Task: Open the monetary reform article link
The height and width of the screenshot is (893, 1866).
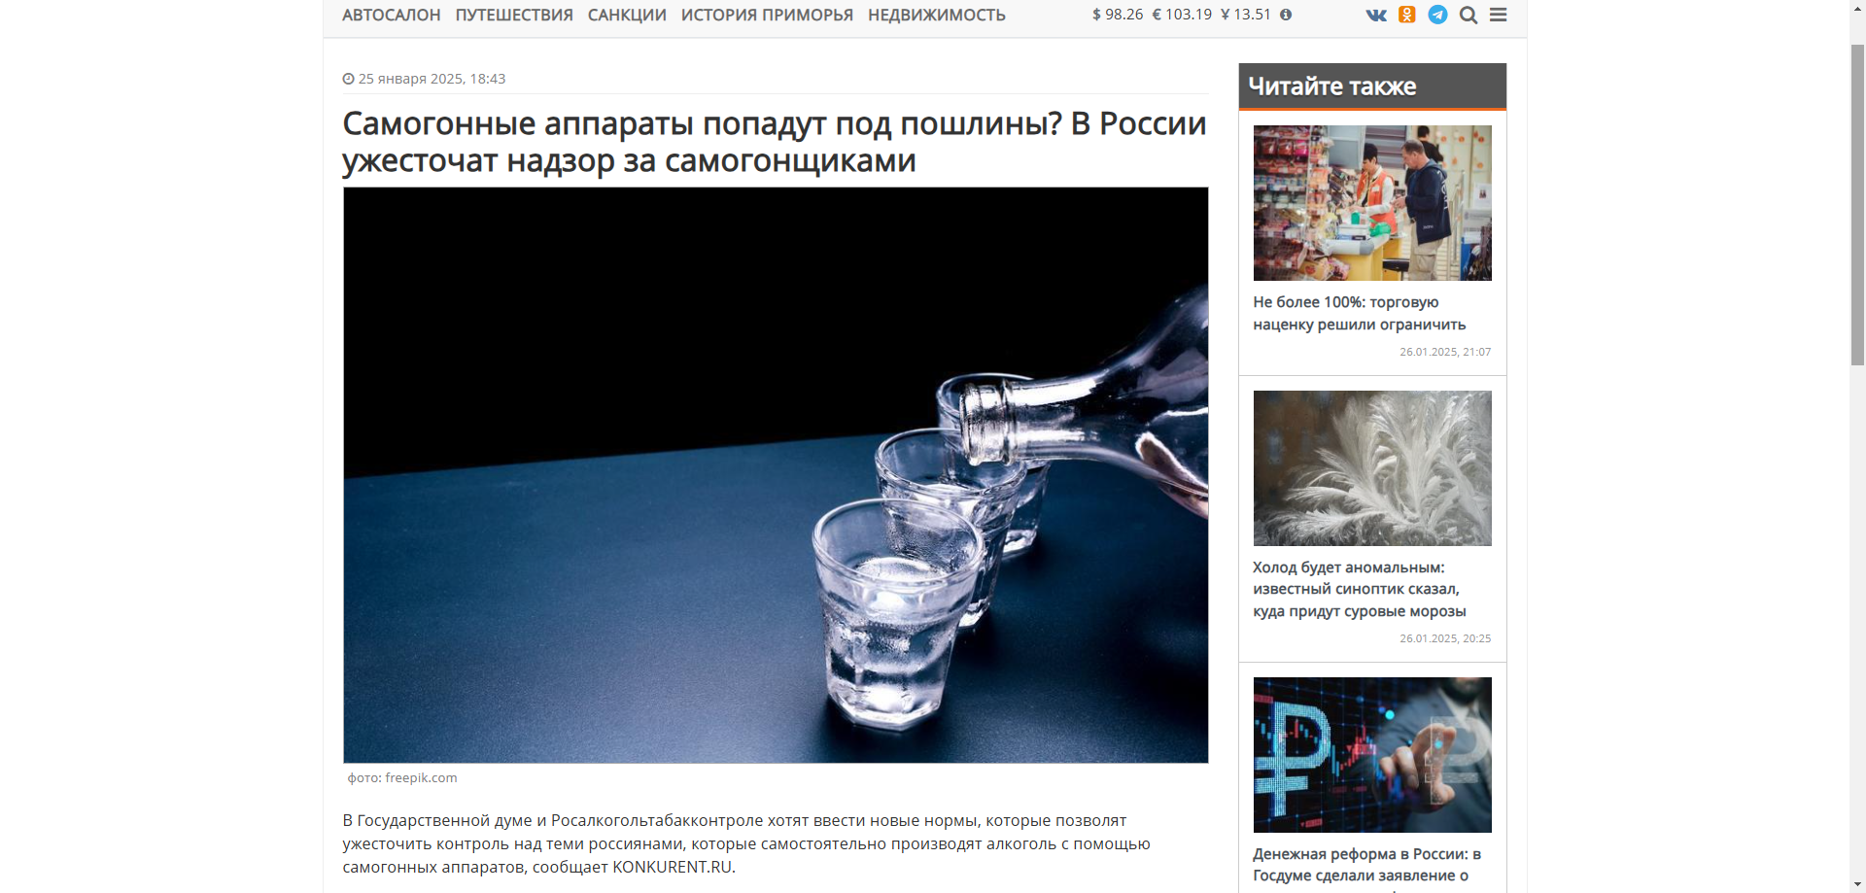Action: (1366, 865)
